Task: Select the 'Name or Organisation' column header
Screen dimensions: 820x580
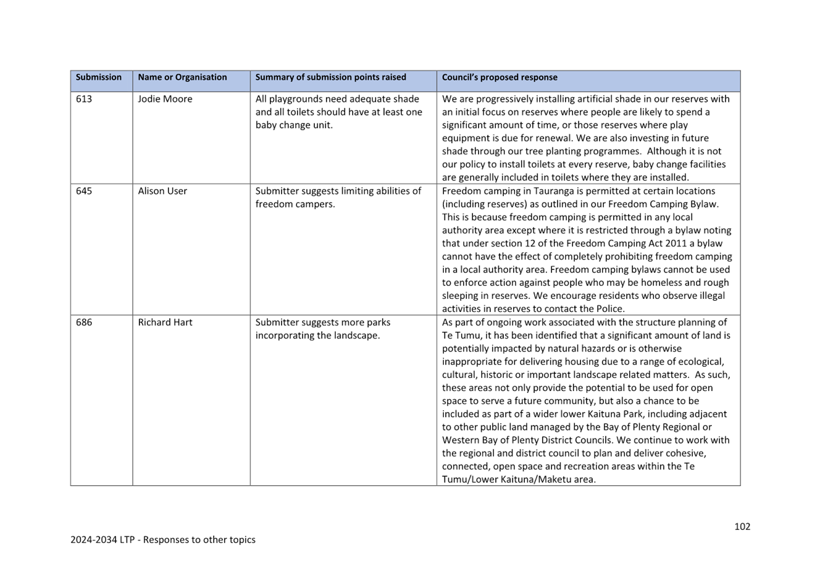Action: (x=182, y=77)
